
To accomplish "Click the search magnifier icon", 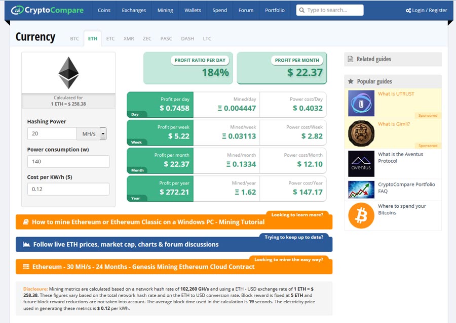I will (x=302, y=10).
